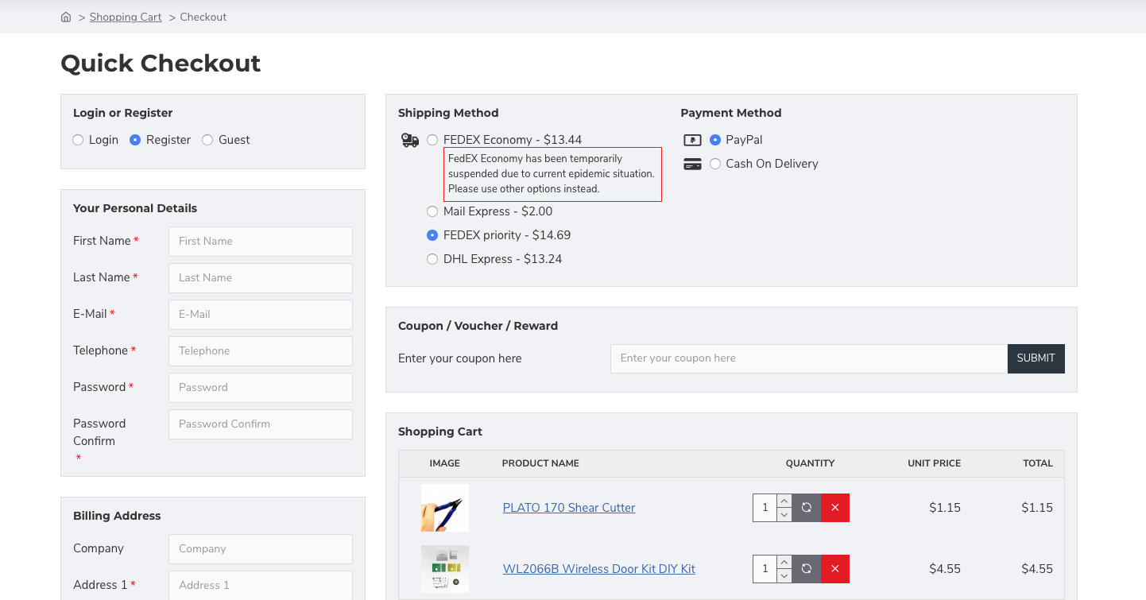Click the Password Confirm field

click(261, 424)
